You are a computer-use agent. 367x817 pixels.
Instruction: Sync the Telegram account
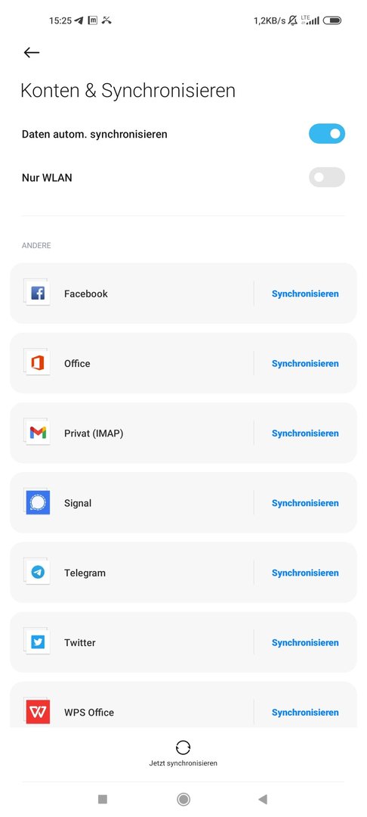tap(305, 573)
